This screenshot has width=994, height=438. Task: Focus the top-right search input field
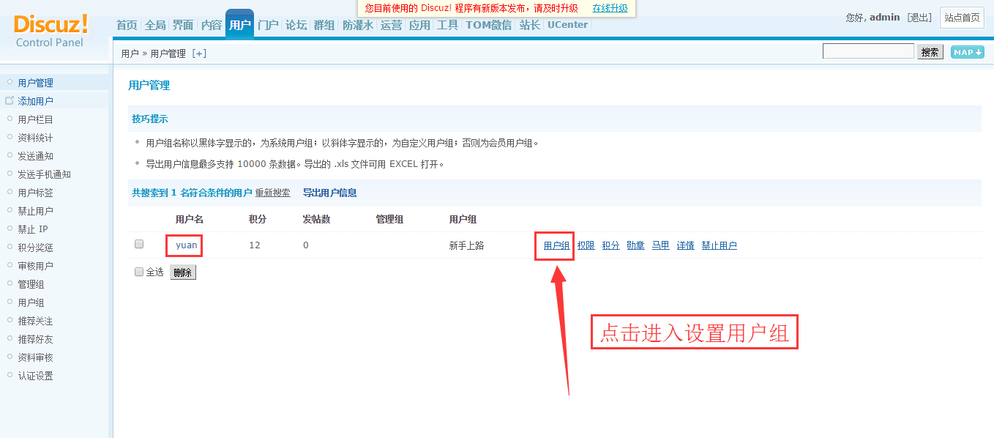[868, 51]
